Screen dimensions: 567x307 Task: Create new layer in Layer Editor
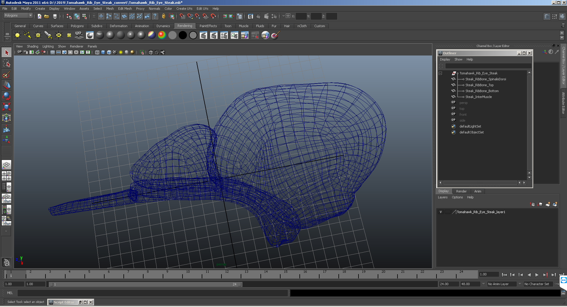pyautogui.click(x=548, y=204)
